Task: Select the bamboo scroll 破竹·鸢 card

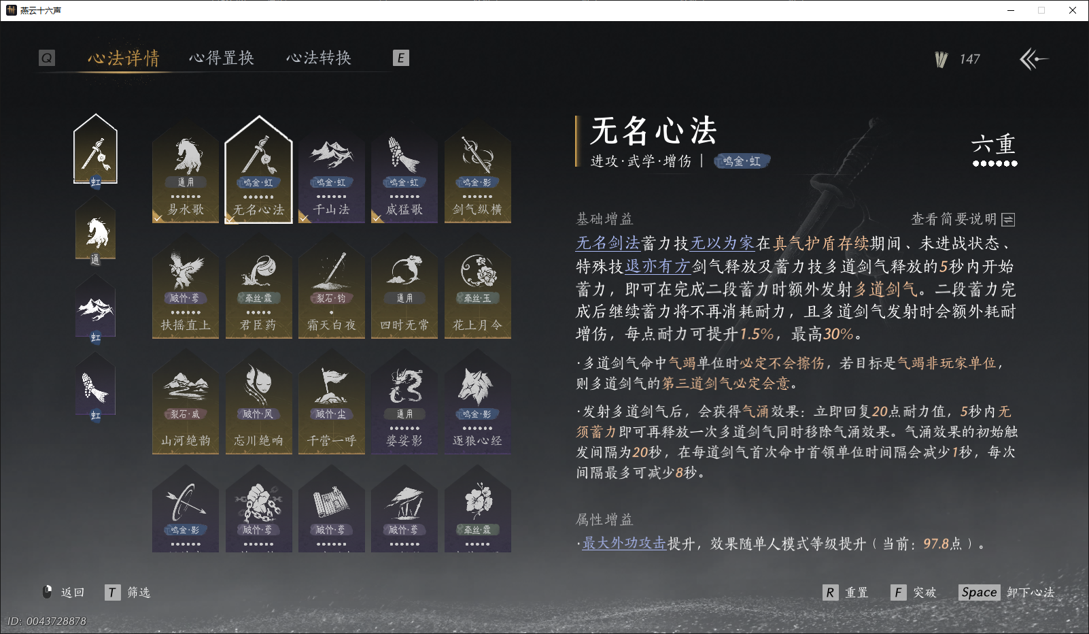Action: (331, 509)
